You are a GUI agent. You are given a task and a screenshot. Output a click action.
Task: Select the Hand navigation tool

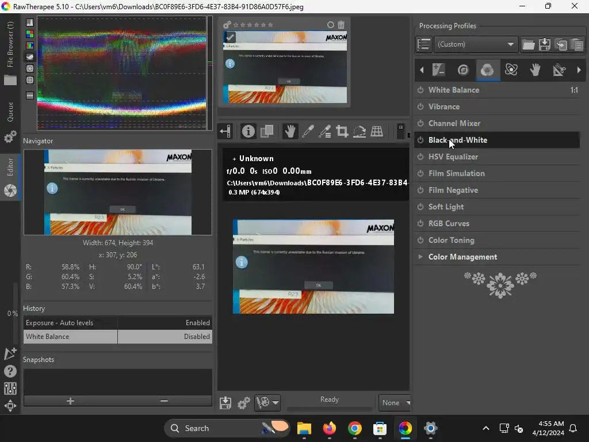pos(290,131)
